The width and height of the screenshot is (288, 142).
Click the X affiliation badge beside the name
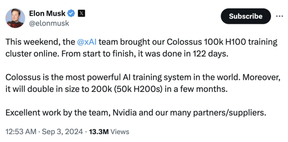click(x=82, y=13)
